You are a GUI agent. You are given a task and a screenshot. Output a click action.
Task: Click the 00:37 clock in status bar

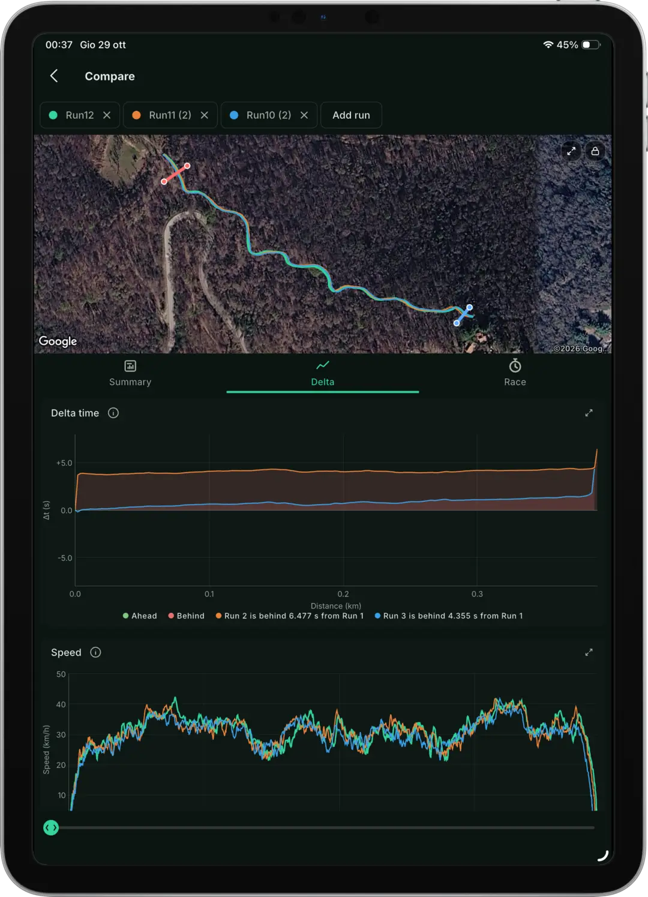point(59,45)
